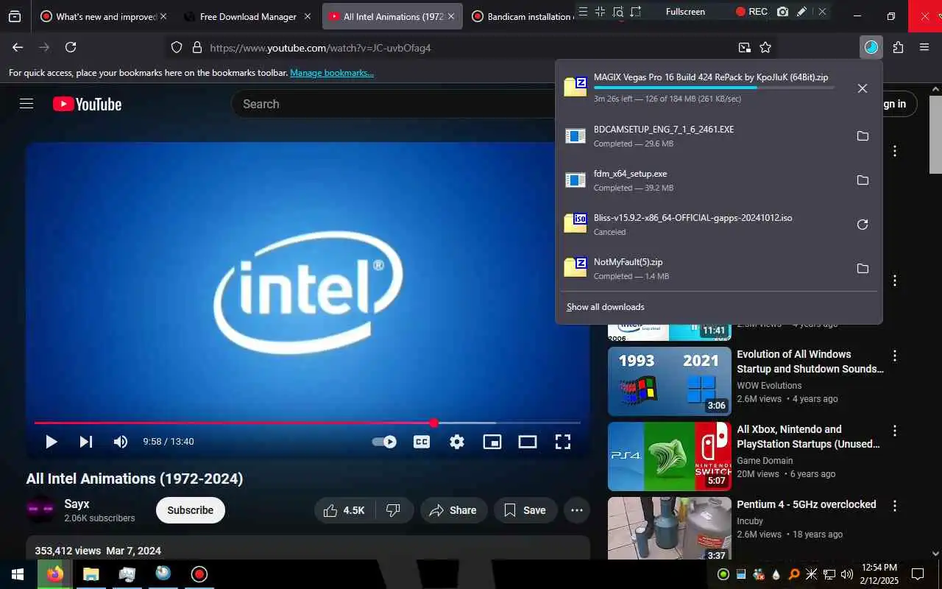Start recording with the REC button

coord(751,12)
